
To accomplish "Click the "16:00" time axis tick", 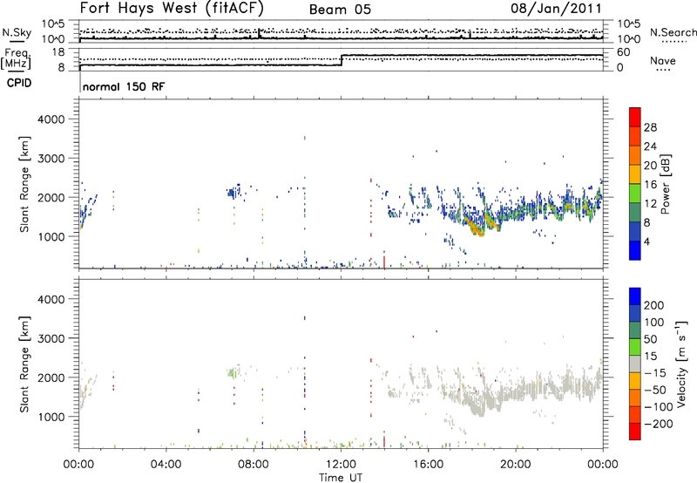I will pos(428,465).
